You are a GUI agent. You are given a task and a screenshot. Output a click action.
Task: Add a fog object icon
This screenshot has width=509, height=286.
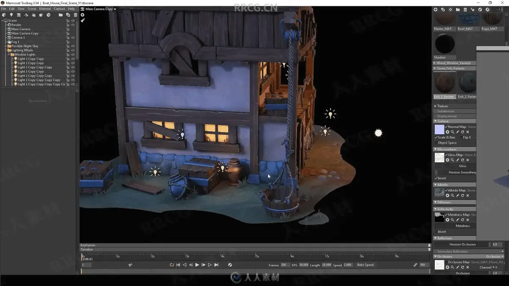click(x=34, y=15)
